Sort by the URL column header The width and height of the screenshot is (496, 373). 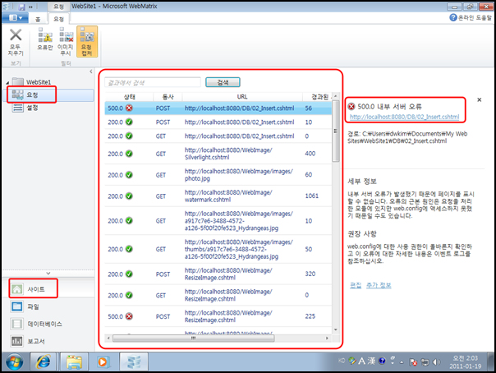[x=242, y=97]
